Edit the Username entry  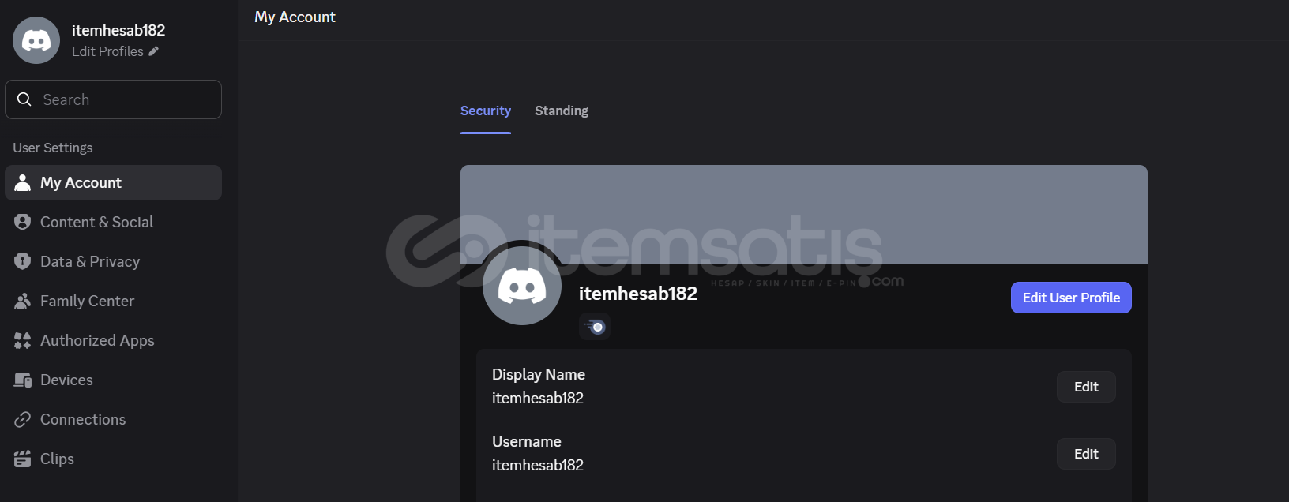point(1086,454)
